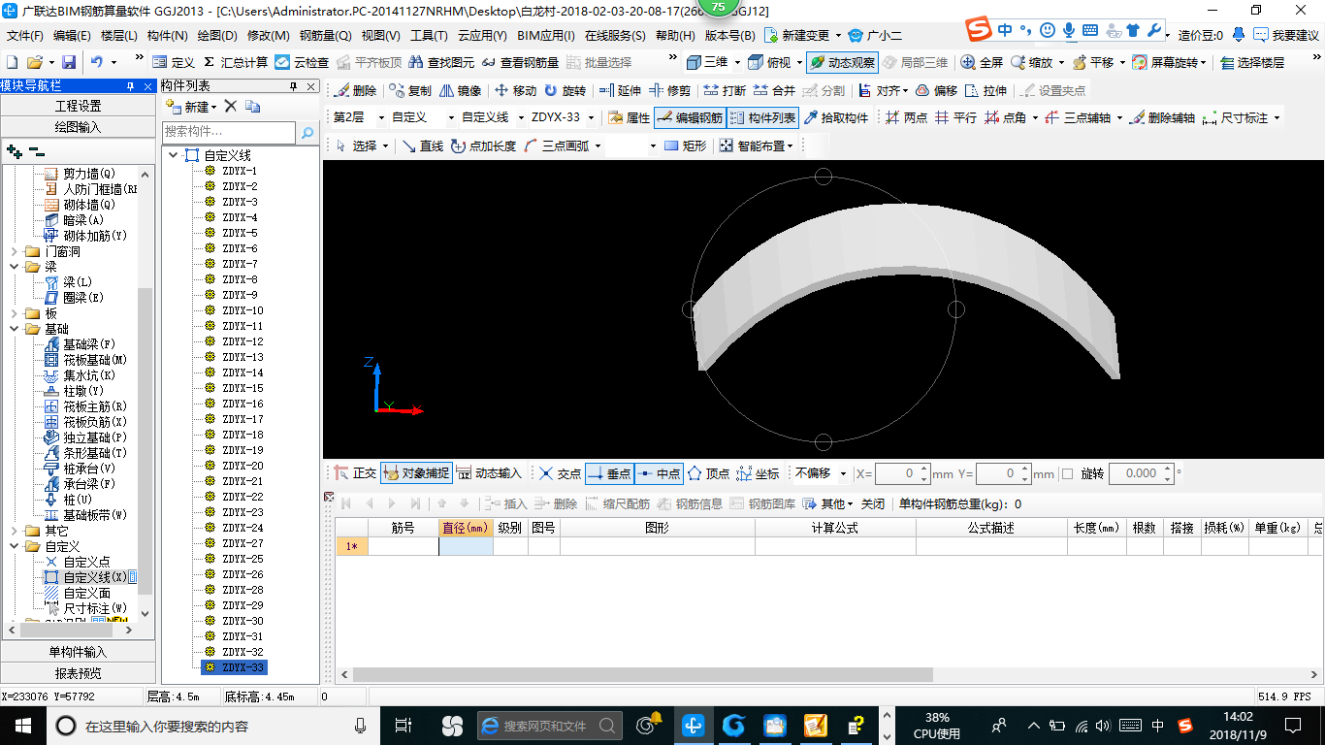
Task: Select the 平行 (parallel) axis tool
Action: [956, 117]
